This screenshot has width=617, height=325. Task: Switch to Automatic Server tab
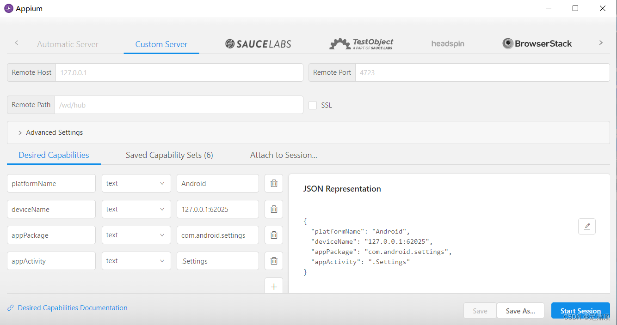[x=68, y=44]
